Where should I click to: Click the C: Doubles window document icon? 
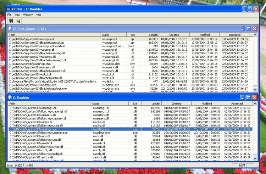[10, 97]
